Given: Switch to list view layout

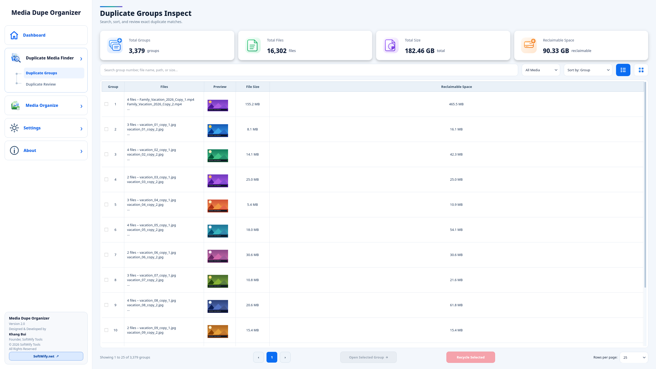Looking at the screenshot, I should click(623, 70).
